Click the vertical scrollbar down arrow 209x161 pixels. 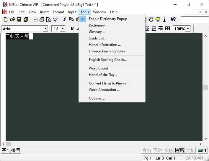coord(205,139)
